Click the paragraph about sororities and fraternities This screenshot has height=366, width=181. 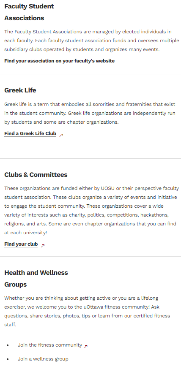90,113
